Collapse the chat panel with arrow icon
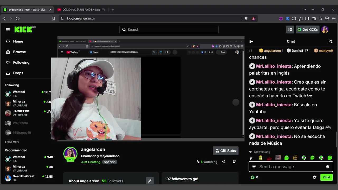The height and width of the screenshot is (190, 338). coord(251,41)
